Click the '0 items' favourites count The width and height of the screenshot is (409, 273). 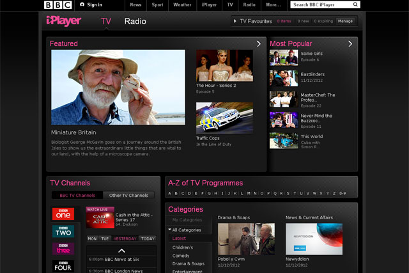pos(284,21)
